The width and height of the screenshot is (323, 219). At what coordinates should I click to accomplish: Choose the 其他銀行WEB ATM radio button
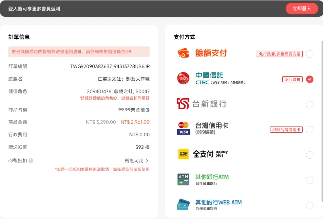(x=310, y=206)
